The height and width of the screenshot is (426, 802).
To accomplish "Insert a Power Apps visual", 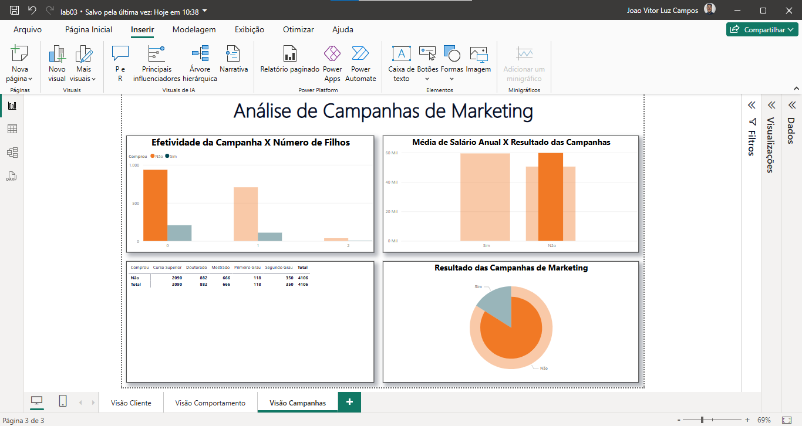I will pyautogui.click(x=332, y=63).
